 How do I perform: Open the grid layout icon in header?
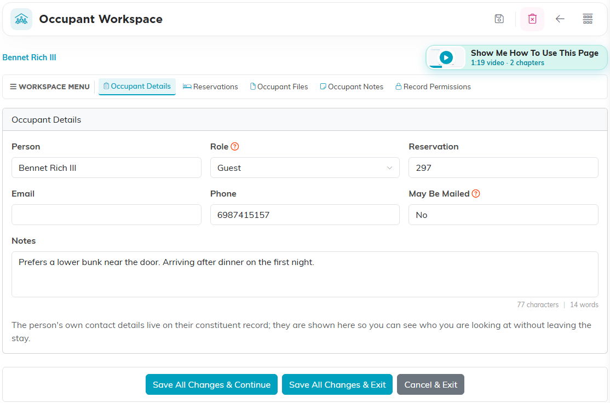(x=588, y=19)
